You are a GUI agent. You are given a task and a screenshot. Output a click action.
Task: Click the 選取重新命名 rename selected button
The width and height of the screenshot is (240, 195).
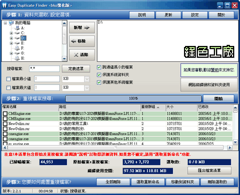pos(148,182)
